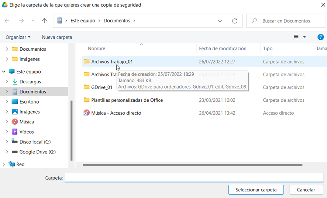Open the address bar history dropdown
Image resolution: width=327 pixels, height=198 pixels.
click(220, 21)
